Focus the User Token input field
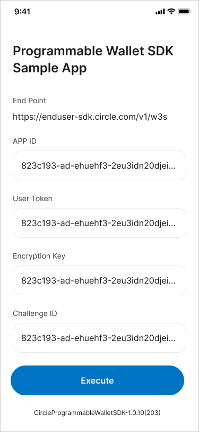The image size is (199, 432). coord(100,223)
